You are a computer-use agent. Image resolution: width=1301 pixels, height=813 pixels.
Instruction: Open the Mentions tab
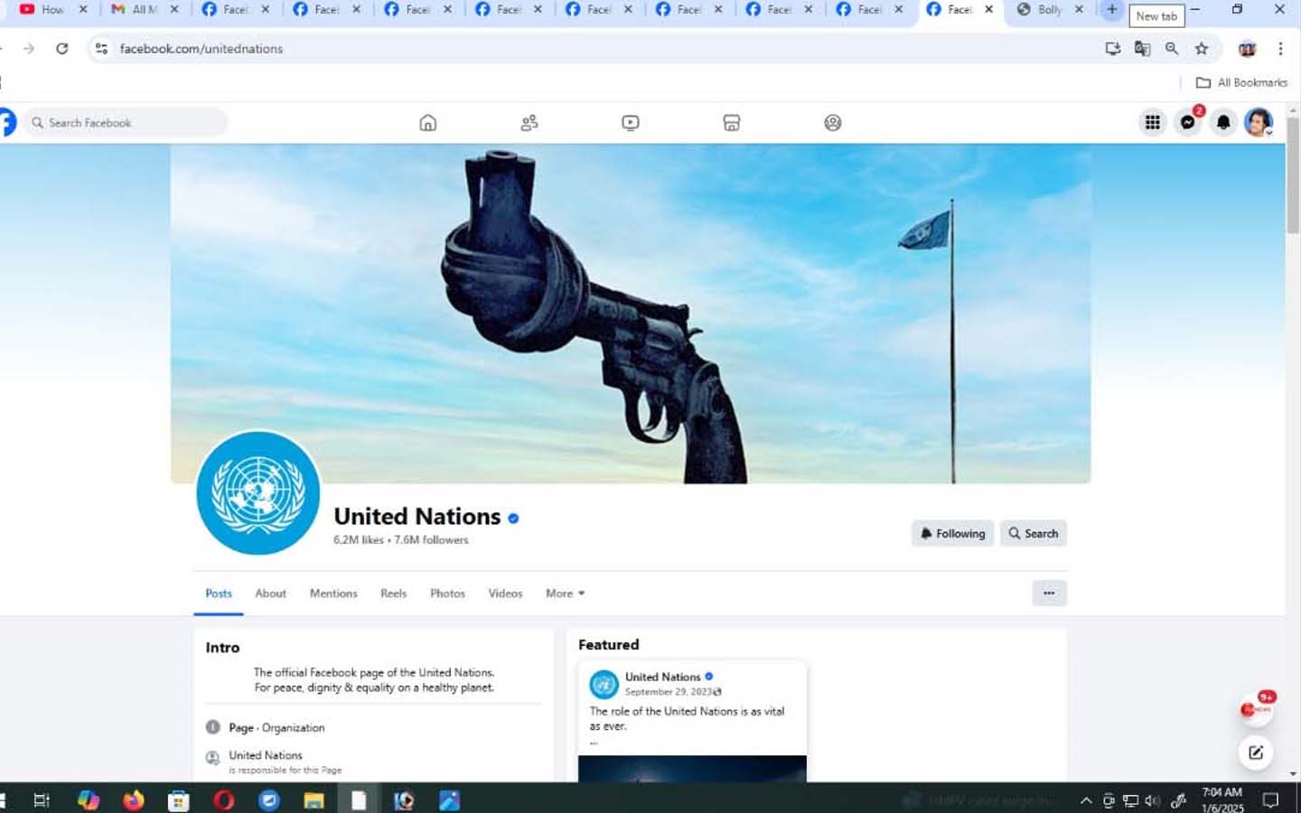click(x=333, y=593)
